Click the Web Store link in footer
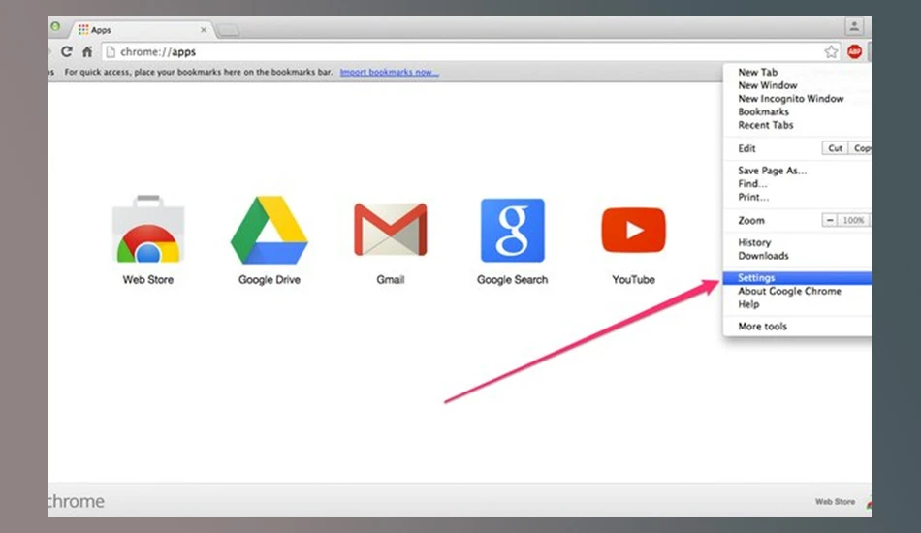This screenshot has height=533, width=921. (835, 501)
